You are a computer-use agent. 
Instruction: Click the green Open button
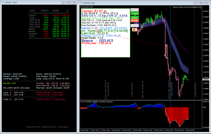point(135,18)
